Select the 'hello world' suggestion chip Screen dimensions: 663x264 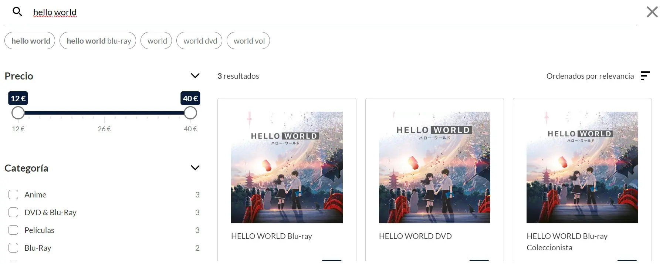point(30,41)
